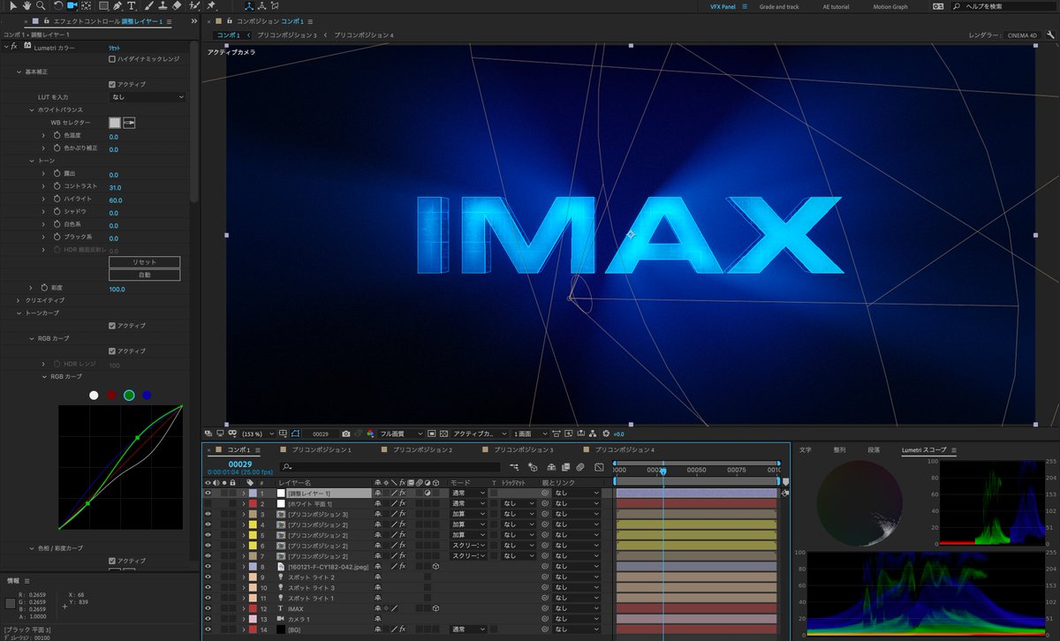
Task: Select the red curve channel dot
Action: 111,395
